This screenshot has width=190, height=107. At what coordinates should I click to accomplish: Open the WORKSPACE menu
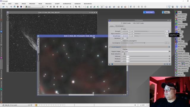pyautogui.click(x=67, y=4)
